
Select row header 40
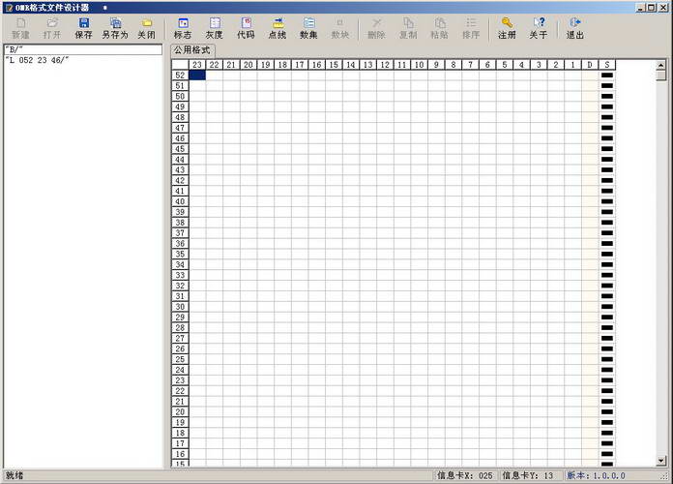pos(180,201)
